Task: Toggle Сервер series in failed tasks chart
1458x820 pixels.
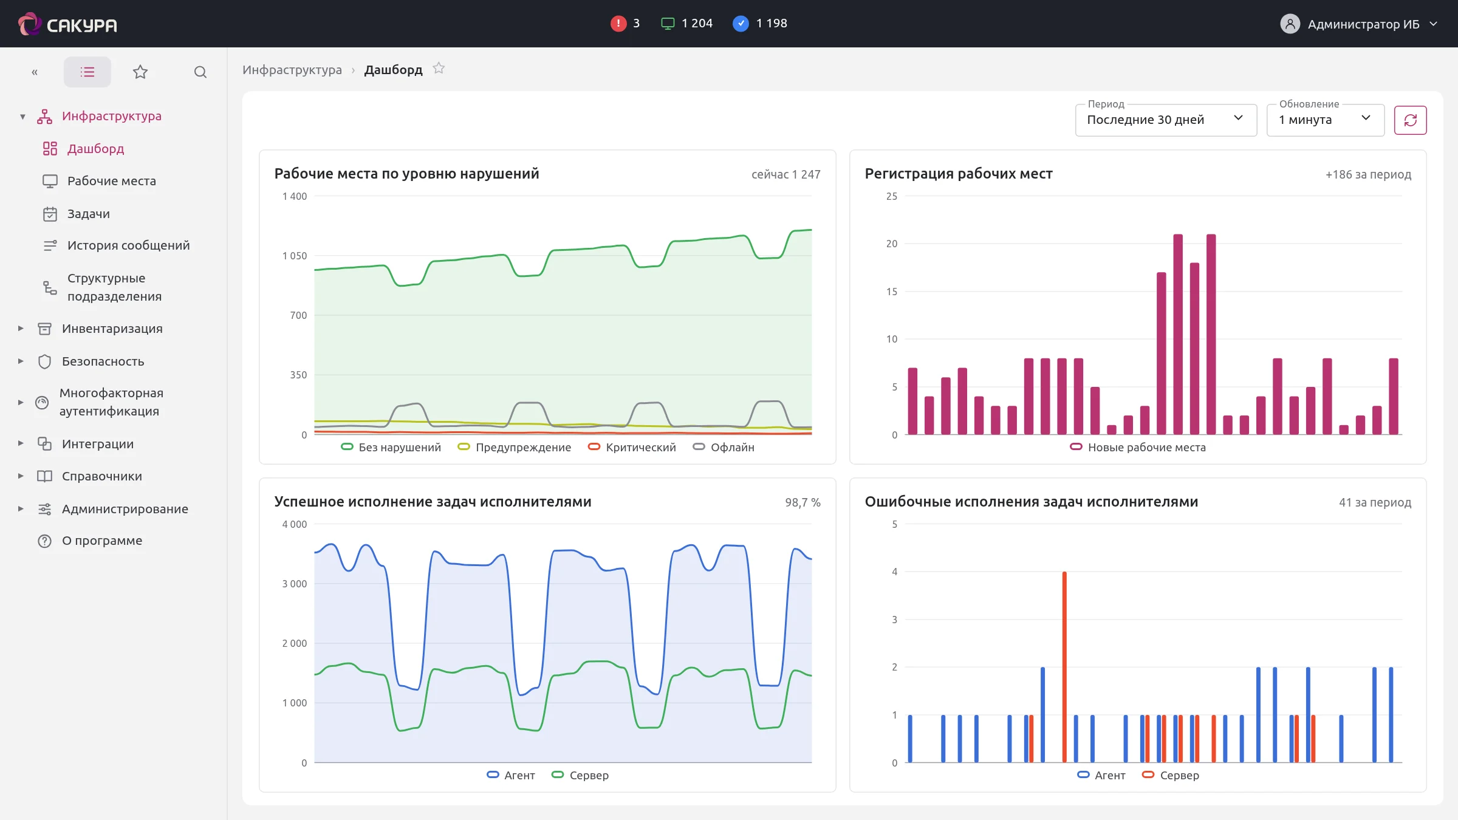Action: [1171, 775]
